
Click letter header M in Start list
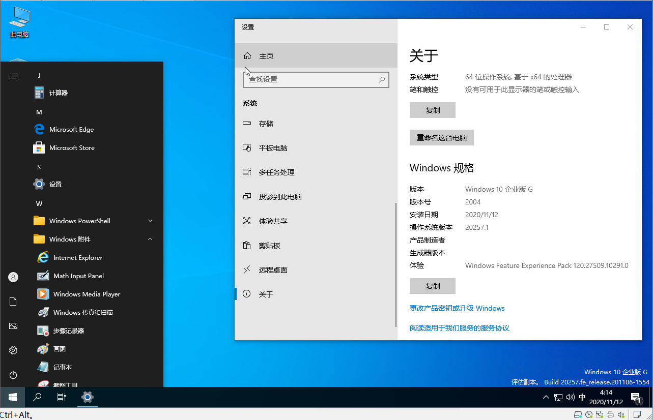[x=39, y=112]
